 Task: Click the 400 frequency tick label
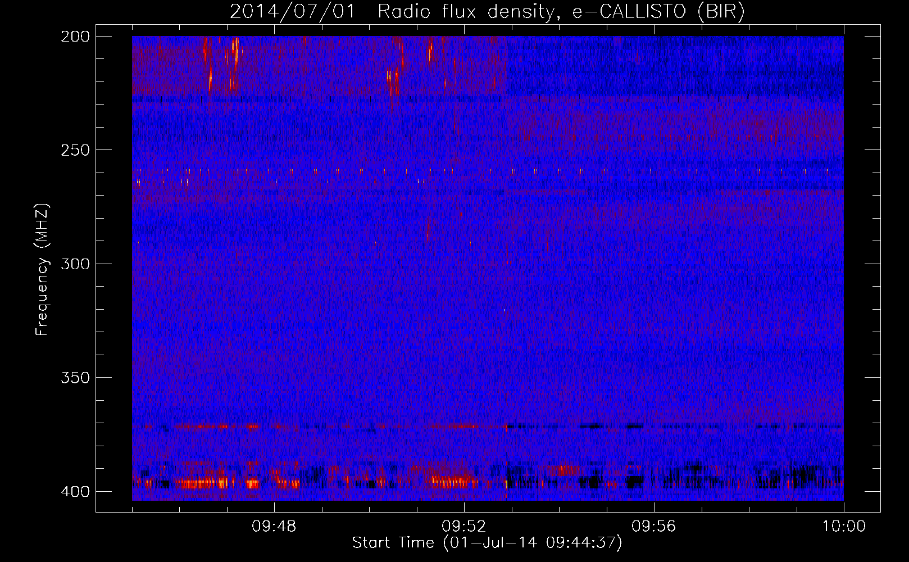coord(75,491)
